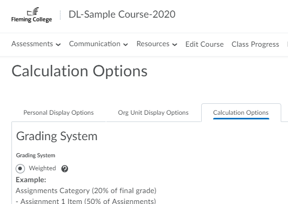Viewport: 288px width, 204px height.
Task: Click the Weighted option label
Action: [x=42, y=168]
